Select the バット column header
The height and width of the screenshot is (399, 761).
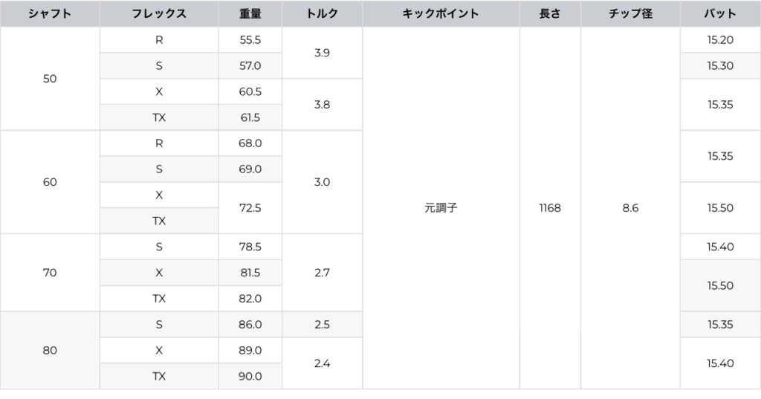point(720,14)
